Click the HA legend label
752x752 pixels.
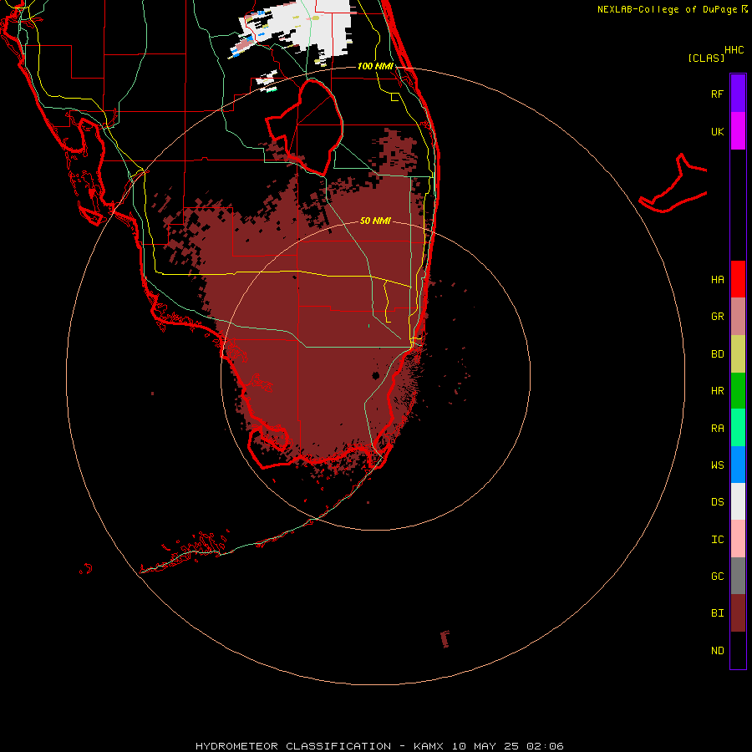pyautogui.click(x=718, y=279)
